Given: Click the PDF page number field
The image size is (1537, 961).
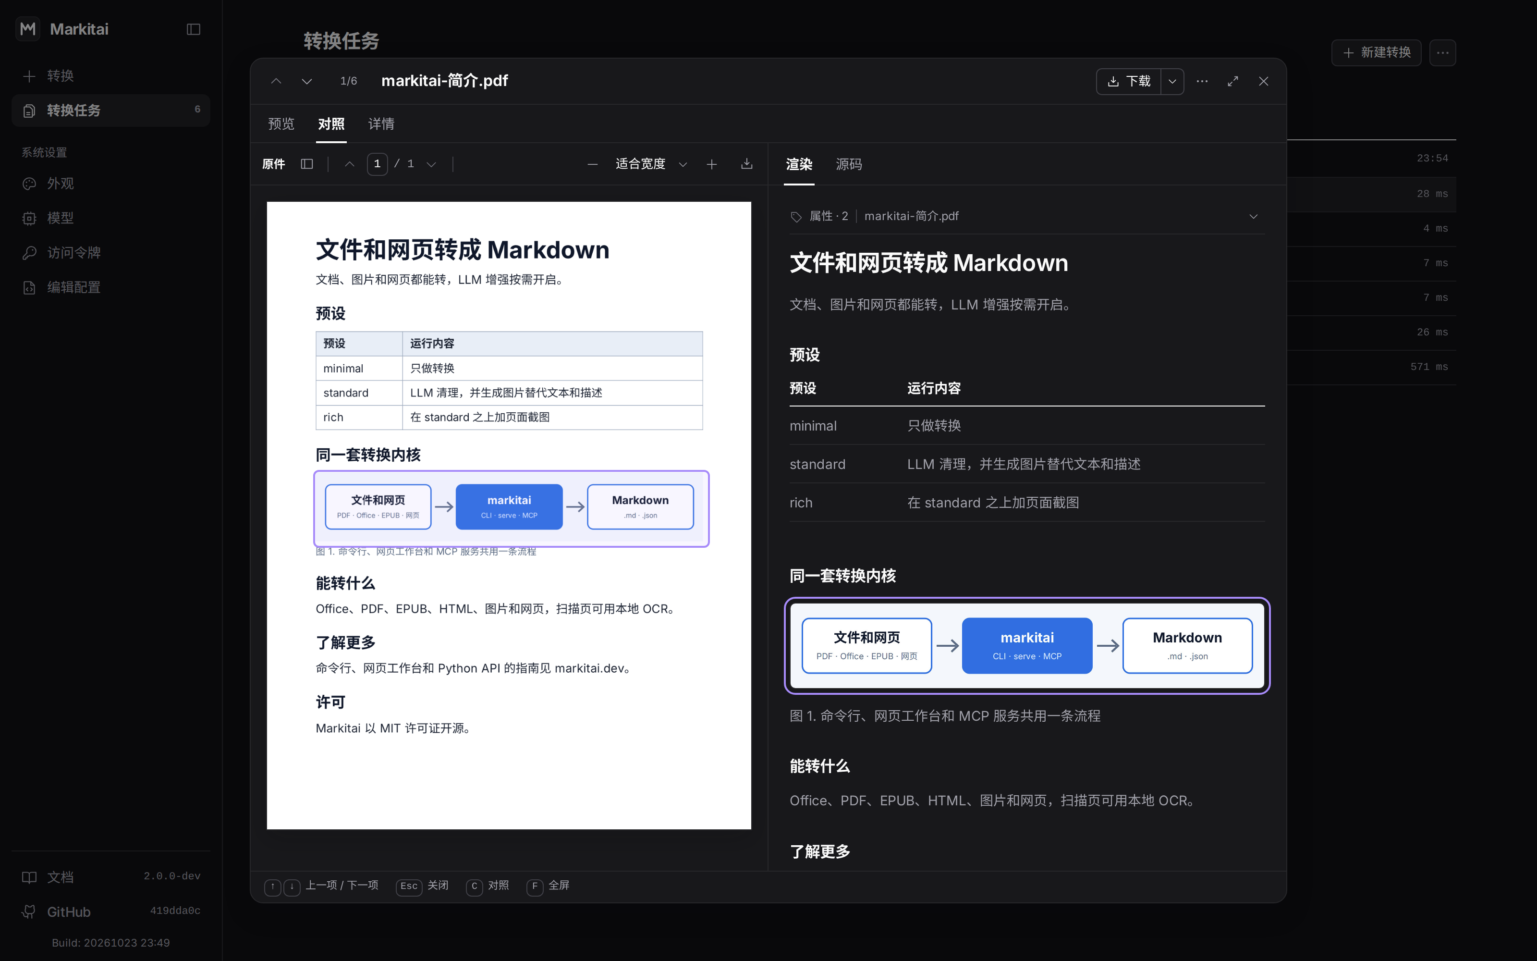Looking at the screenshot, I should (x=377, y=164).
